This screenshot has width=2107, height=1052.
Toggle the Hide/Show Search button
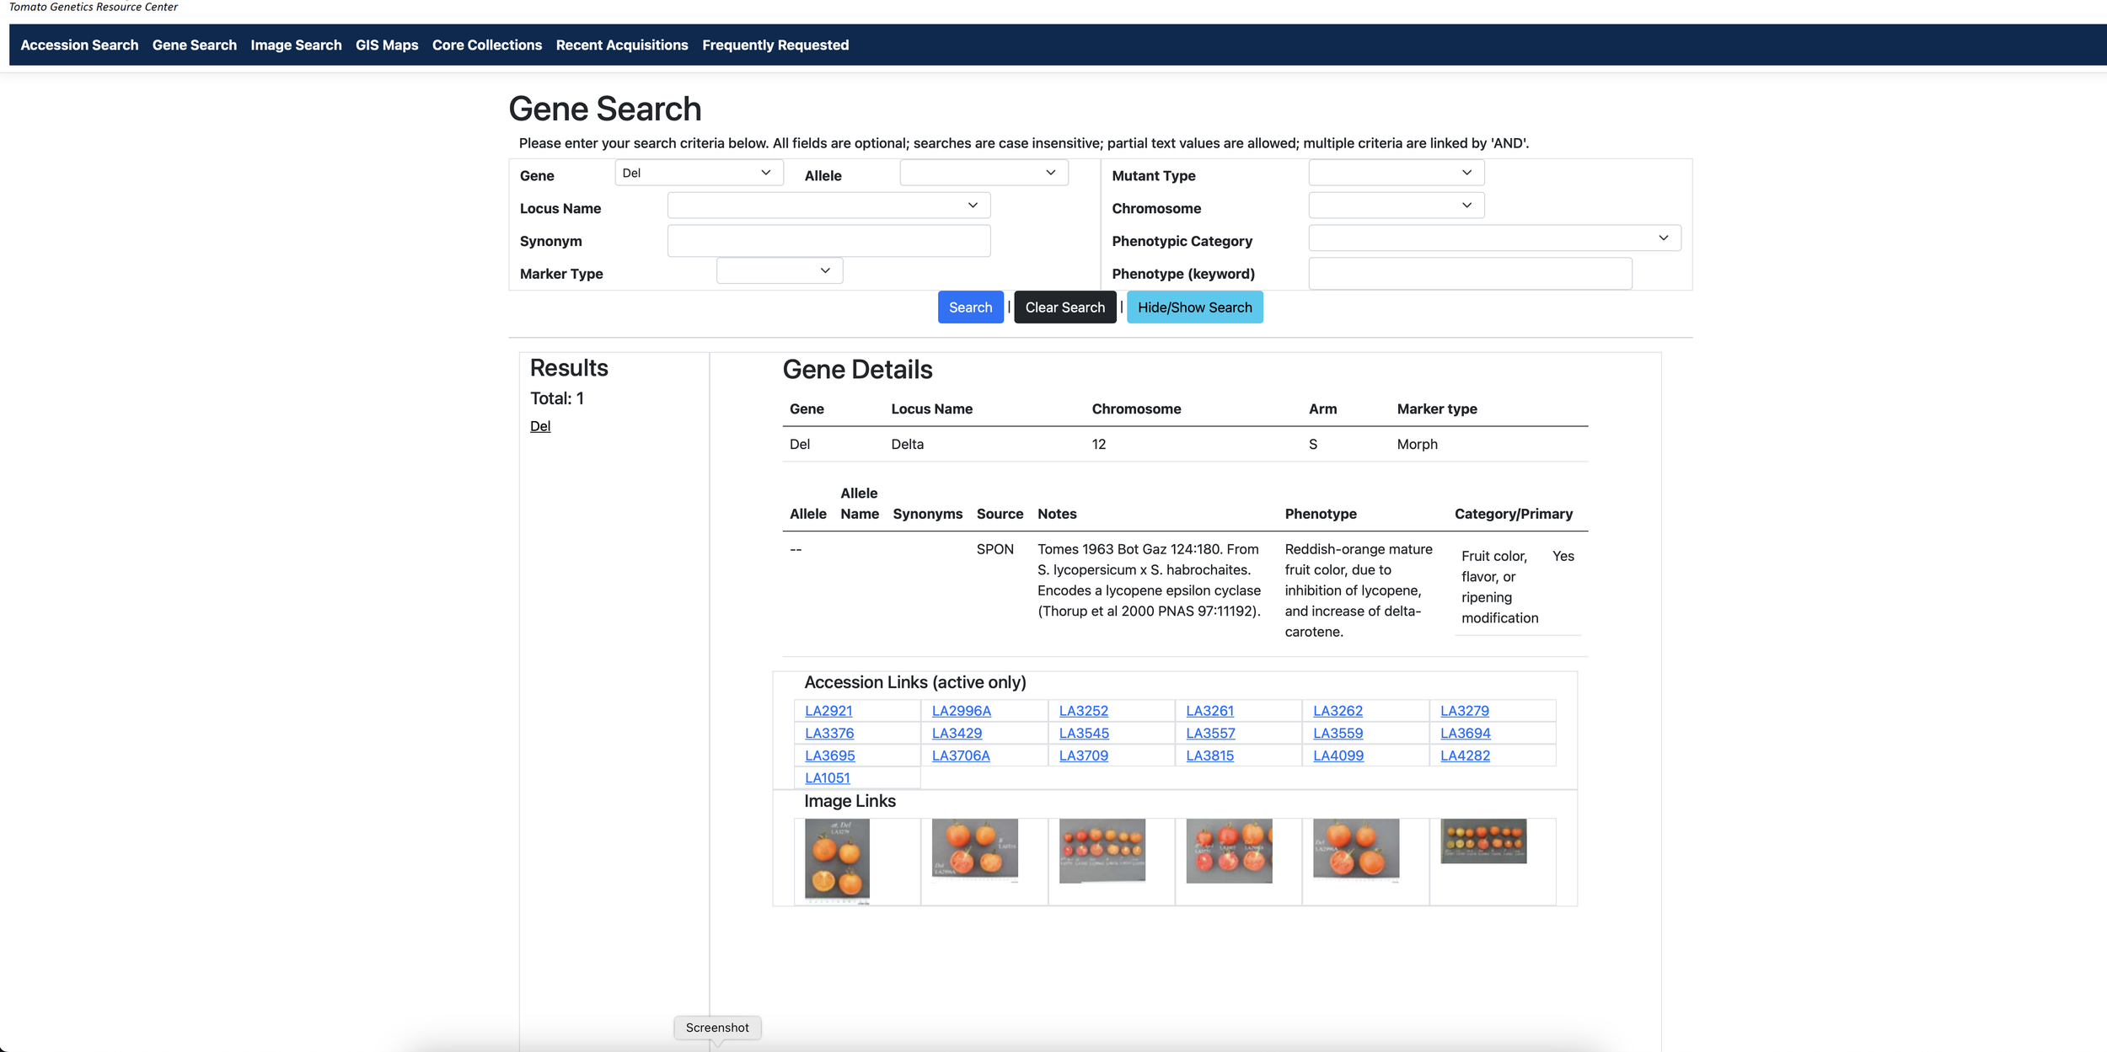click(1193, 307)
